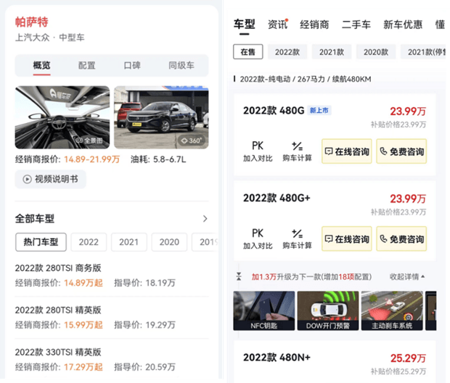Click 免费咨询 phone button for 480G
Image resolution: width=450 pixels, height=383 pixels.
401,151
